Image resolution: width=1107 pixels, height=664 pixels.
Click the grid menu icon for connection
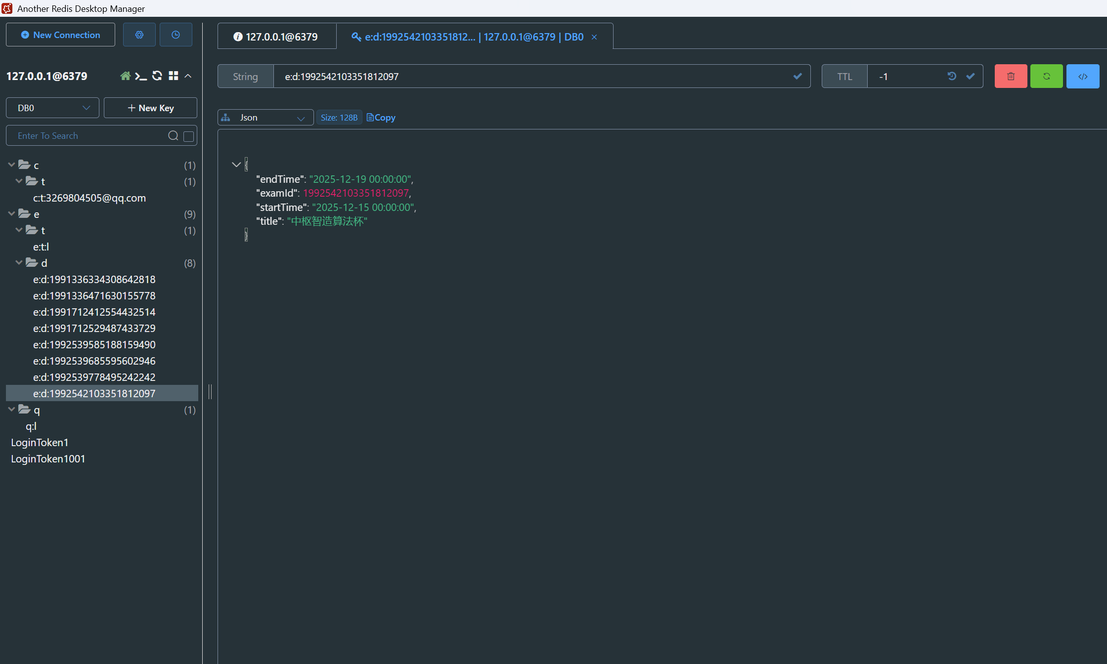173,76
